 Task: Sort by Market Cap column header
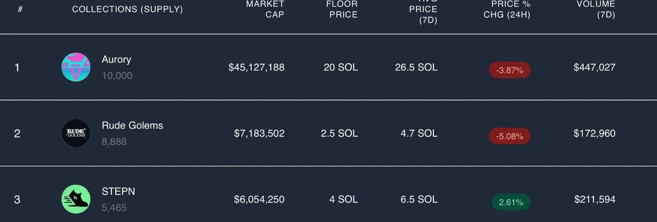(x=265, y=9)
